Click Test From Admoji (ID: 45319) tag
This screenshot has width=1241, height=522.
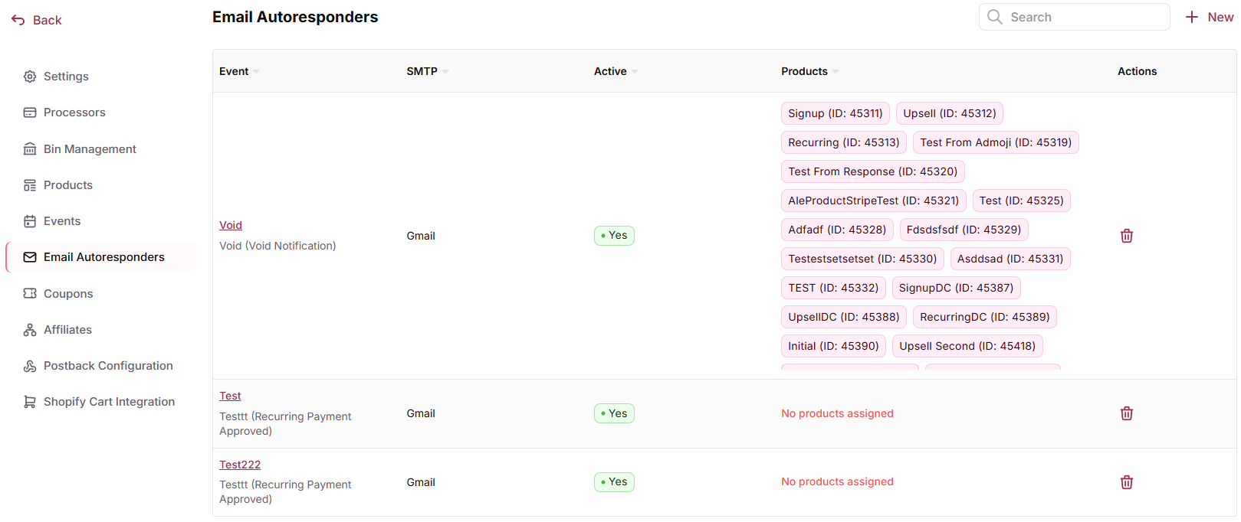tap(996, 142)
